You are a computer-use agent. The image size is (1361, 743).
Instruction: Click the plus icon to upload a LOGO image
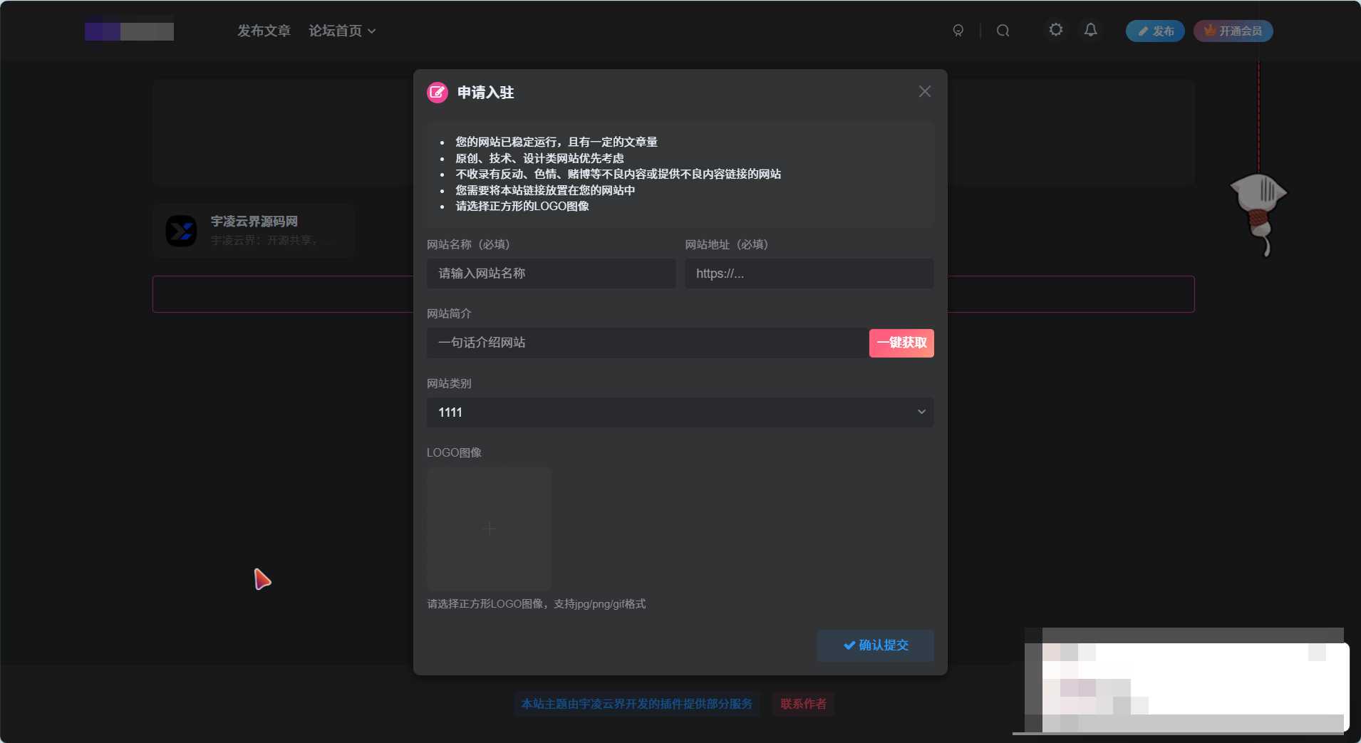488,529
